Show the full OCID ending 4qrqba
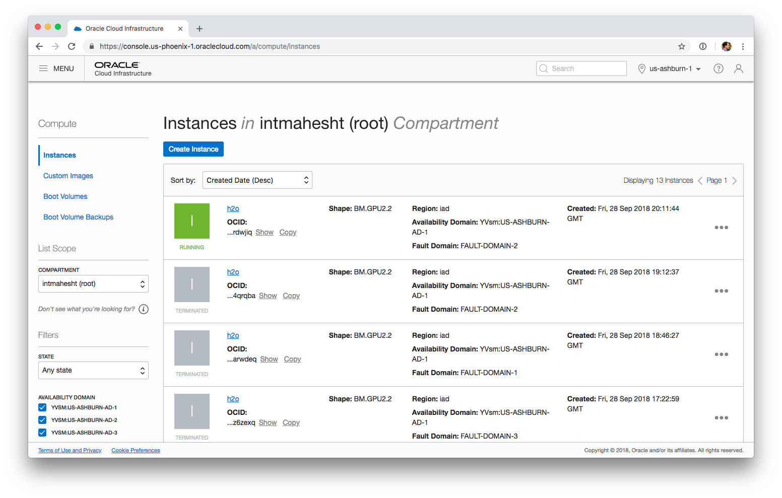The width and height of the screenshot is (782, 498). (x=268, y=296)
